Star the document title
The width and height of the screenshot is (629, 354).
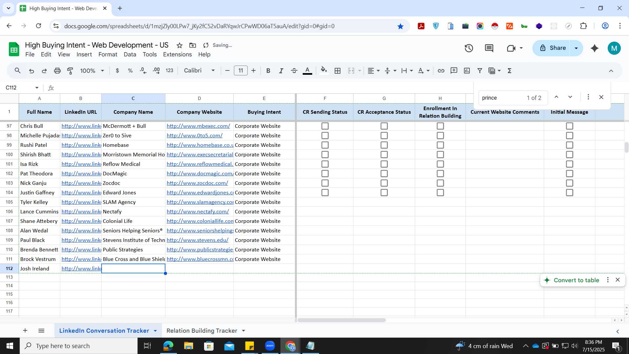coord(180,46)
